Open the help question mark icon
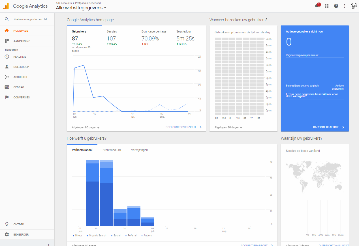359x246 pixels. [x=336, y=6]
